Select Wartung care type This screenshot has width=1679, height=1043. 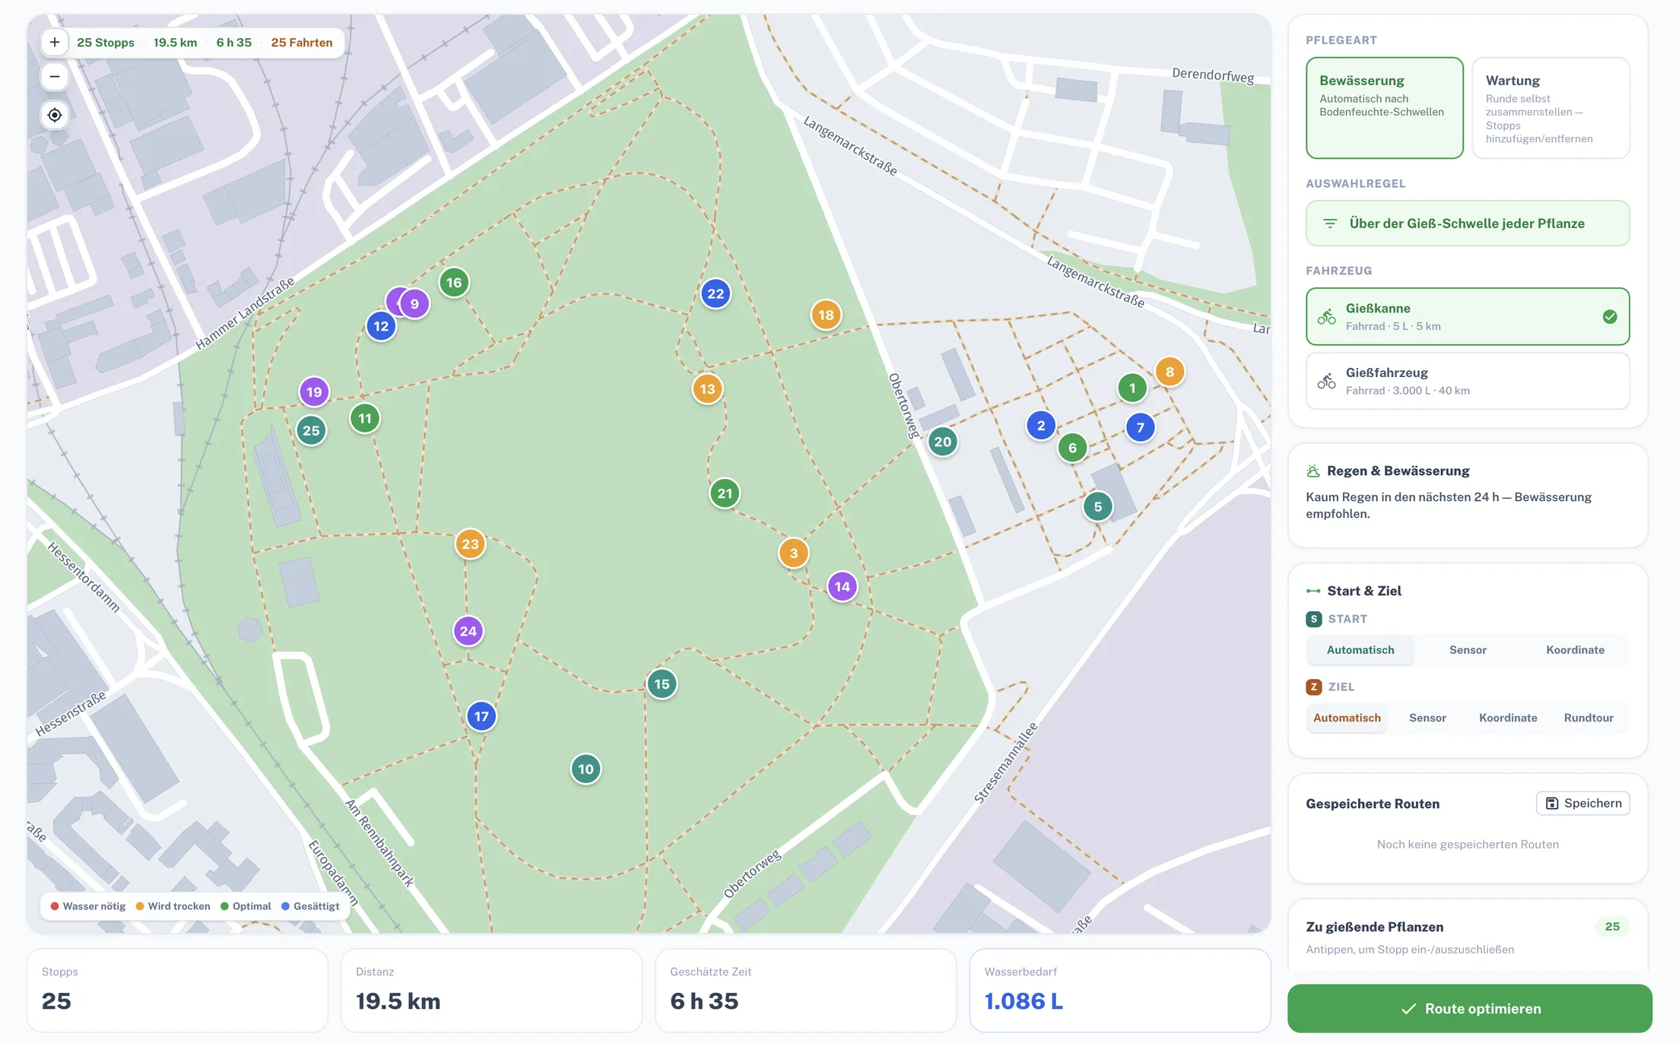point(1550,108)
